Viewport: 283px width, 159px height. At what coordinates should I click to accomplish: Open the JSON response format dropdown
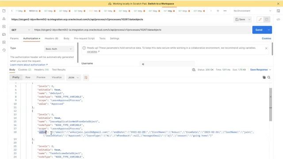pyautogui.click(x=73, y=78)
